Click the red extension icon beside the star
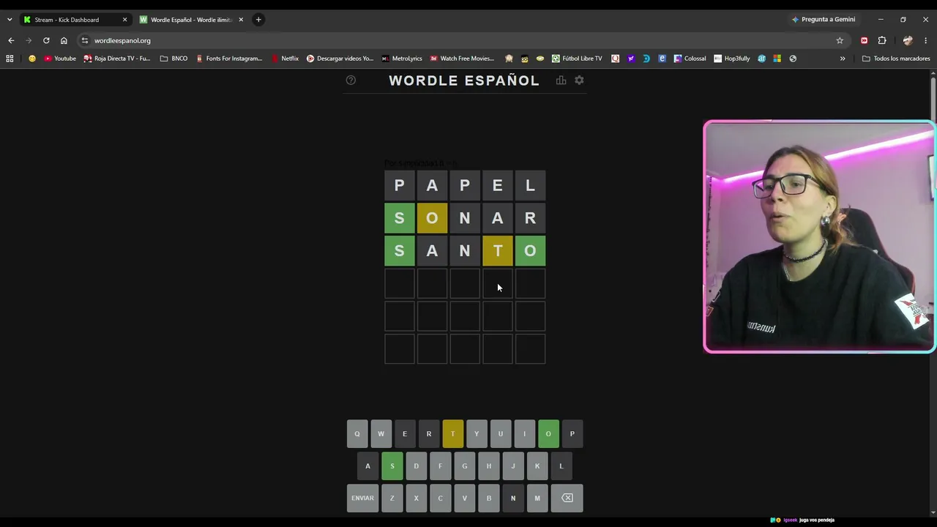 click(x=864, y=40)
